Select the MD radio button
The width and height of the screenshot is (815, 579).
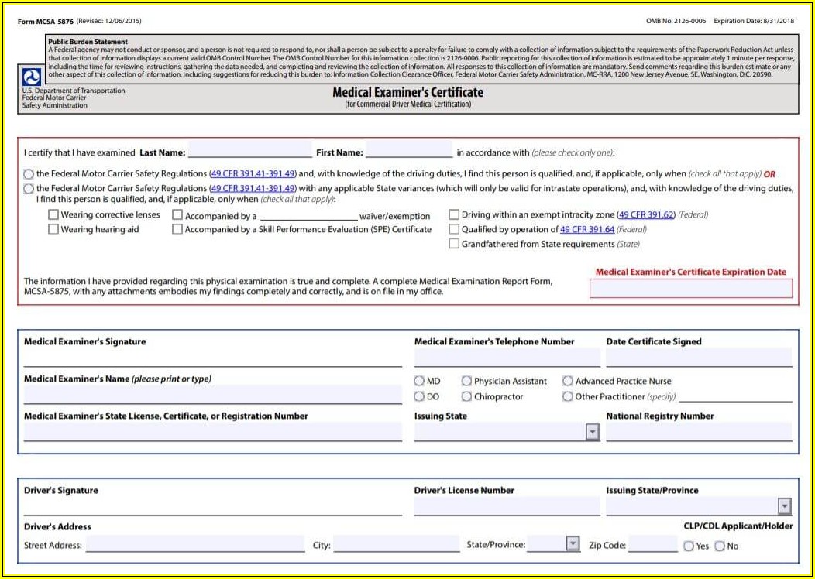[419, 381]
